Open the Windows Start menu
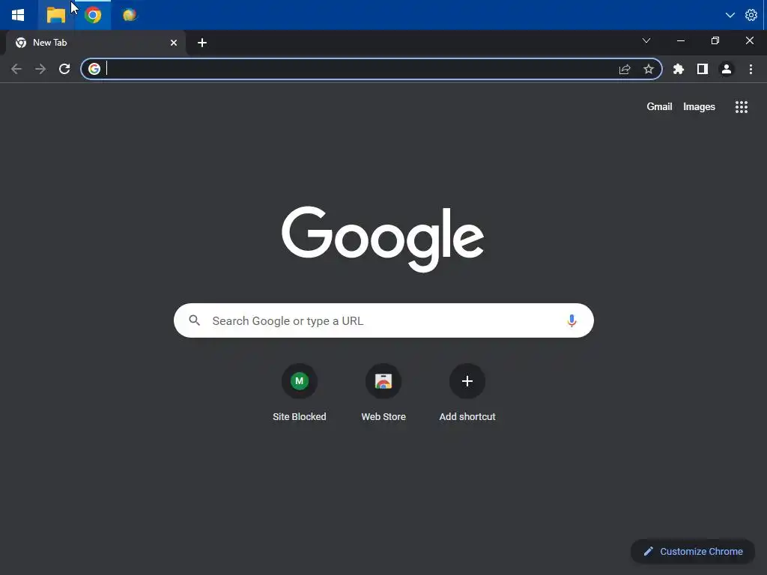The height and width of the screenshot is (575, 767). point(18,15)
